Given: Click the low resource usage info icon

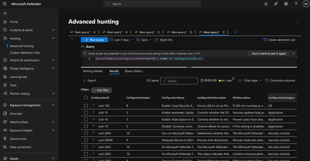Looking at the screenshot, I should (233, 79).
